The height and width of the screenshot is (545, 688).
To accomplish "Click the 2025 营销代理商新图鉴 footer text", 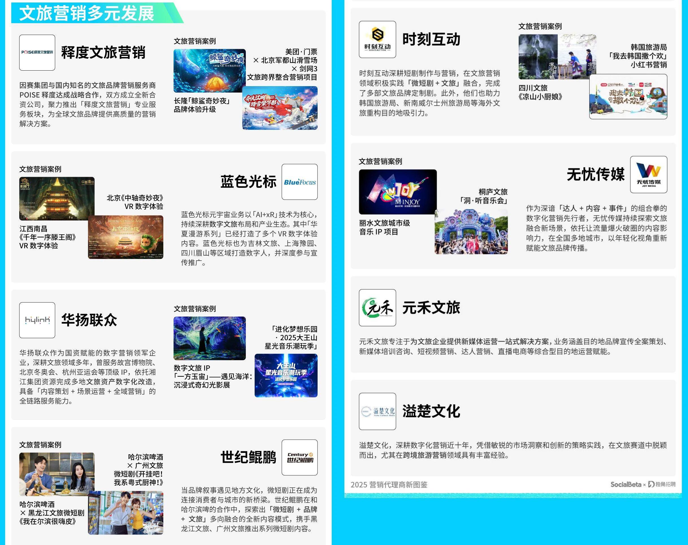I will 389,485.
